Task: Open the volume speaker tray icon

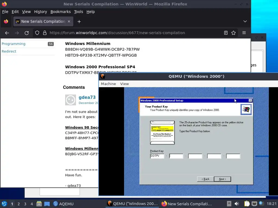Action: [236, 204]
